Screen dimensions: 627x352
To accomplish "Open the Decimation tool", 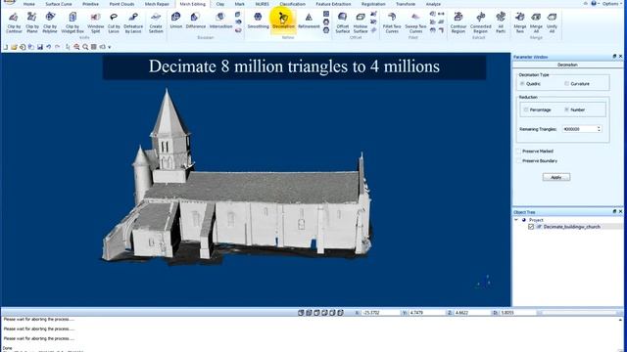I will tap(283, 20).
